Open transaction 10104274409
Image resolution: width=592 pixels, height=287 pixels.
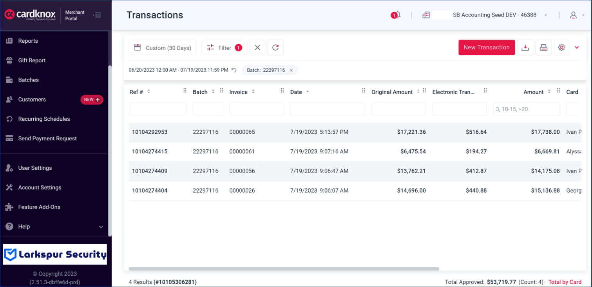point(150,171)
